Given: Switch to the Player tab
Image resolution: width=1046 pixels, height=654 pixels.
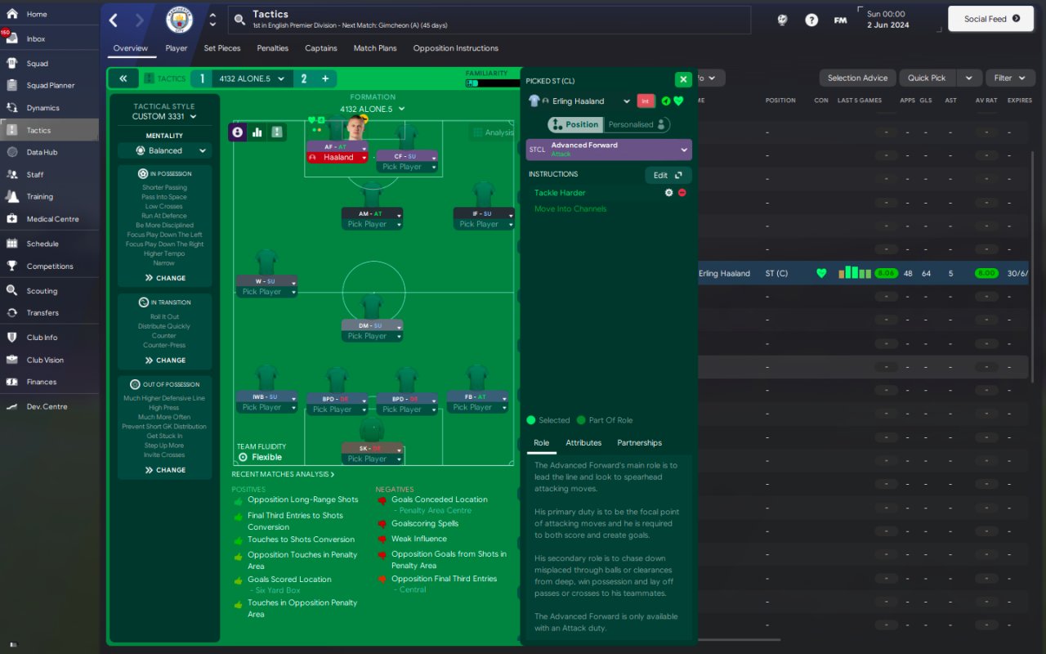Looking at the screenshot, I should tap(176, 48).
